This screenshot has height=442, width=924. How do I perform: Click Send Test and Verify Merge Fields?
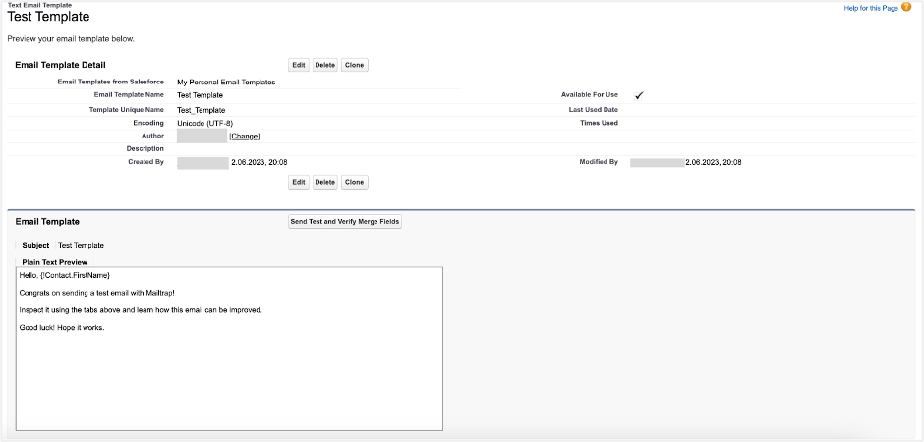(345, 222)
